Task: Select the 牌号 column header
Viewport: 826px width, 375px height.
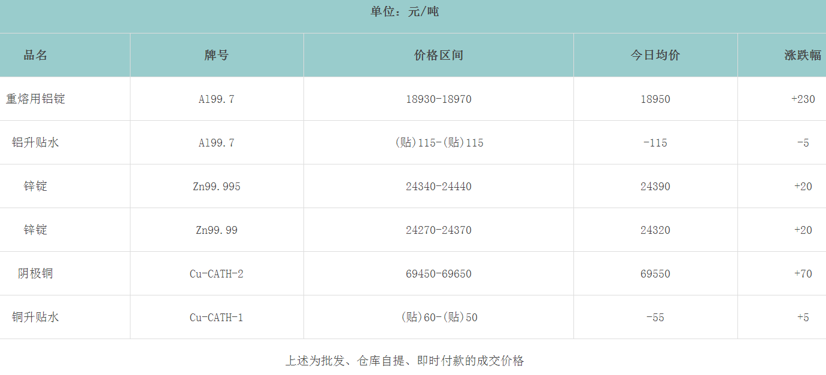Action: 216,55
